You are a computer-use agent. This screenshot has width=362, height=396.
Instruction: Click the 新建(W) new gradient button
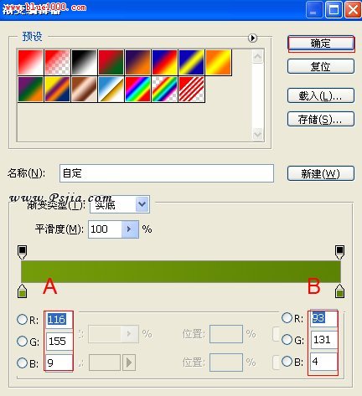(x=321, y=173)
